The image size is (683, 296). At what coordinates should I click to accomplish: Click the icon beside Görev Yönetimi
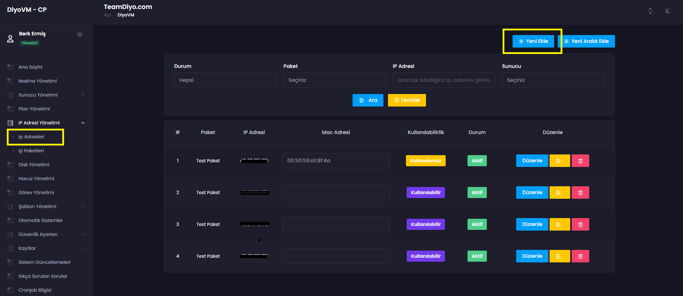[10, 192]
